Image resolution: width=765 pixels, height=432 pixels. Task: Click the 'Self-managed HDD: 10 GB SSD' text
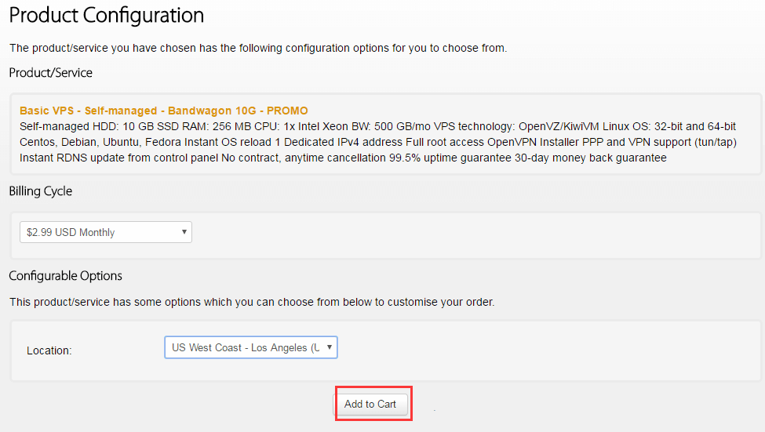click(88, 126)
